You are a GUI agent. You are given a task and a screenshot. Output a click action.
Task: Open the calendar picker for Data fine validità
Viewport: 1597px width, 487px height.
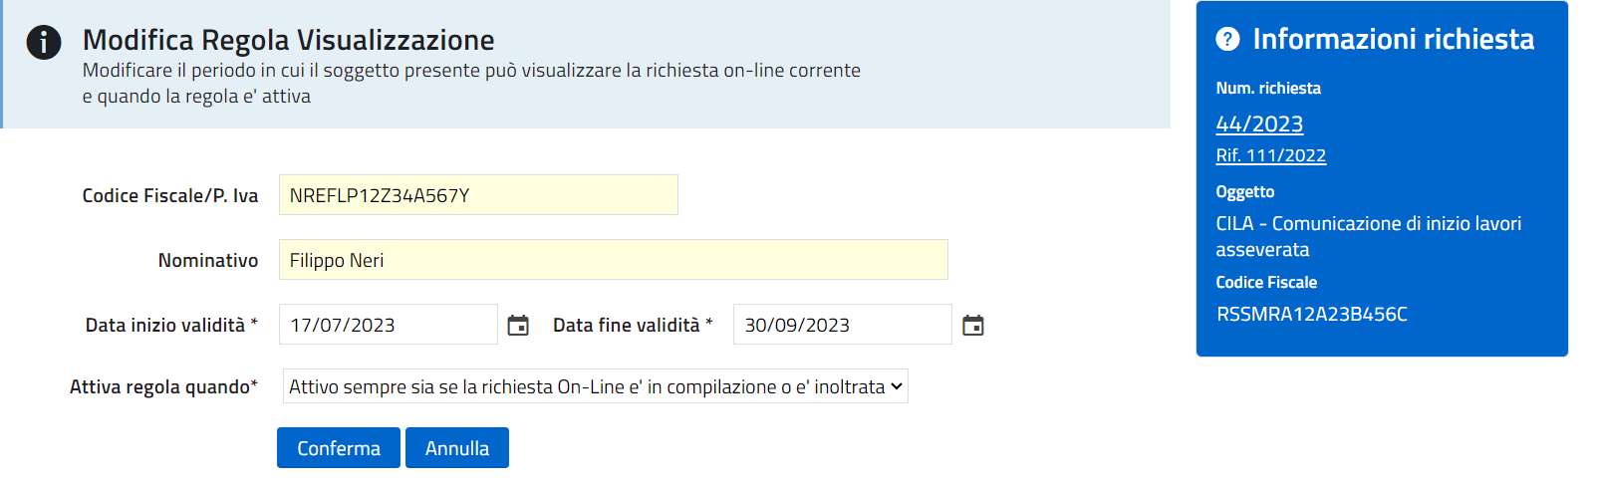(x=973, y=326)
